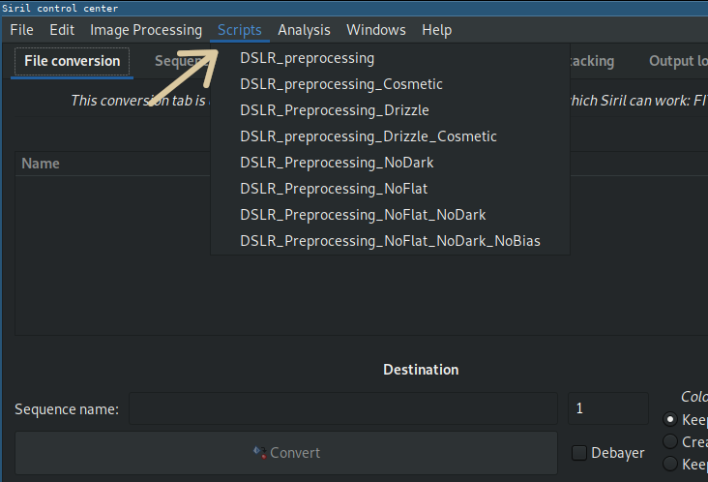
Task: Click the Name column header
Action: (113, 164)
